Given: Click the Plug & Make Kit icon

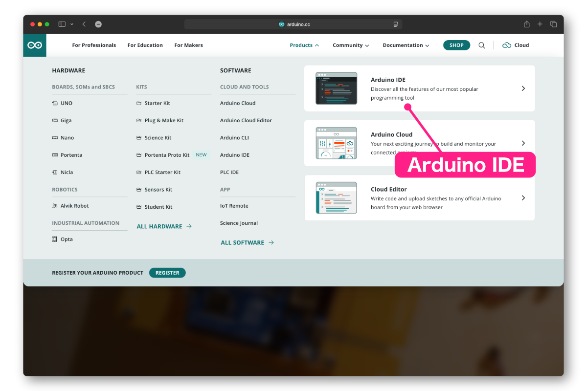Looking at the screenshot, I should tap(139, 121).
